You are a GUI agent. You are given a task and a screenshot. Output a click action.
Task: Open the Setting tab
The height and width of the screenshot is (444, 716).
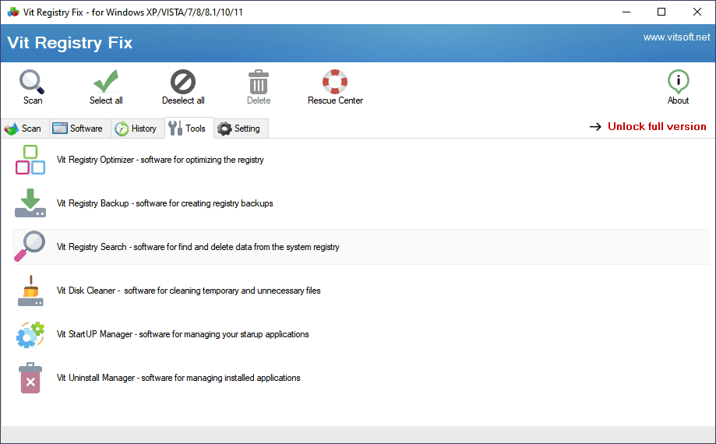[240, 129]
